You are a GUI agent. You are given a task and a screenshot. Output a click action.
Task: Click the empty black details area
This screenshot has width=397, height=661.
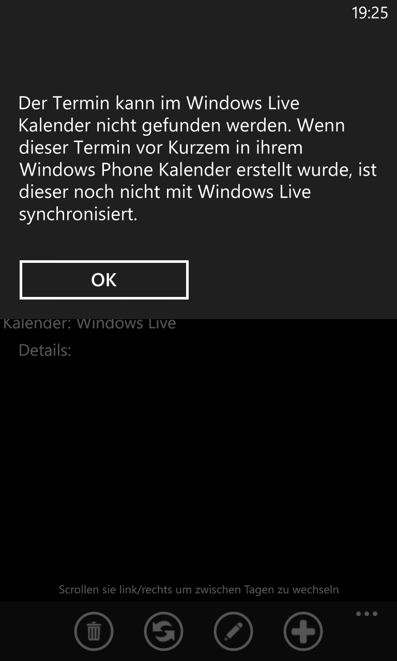click(x=198, y=470)
